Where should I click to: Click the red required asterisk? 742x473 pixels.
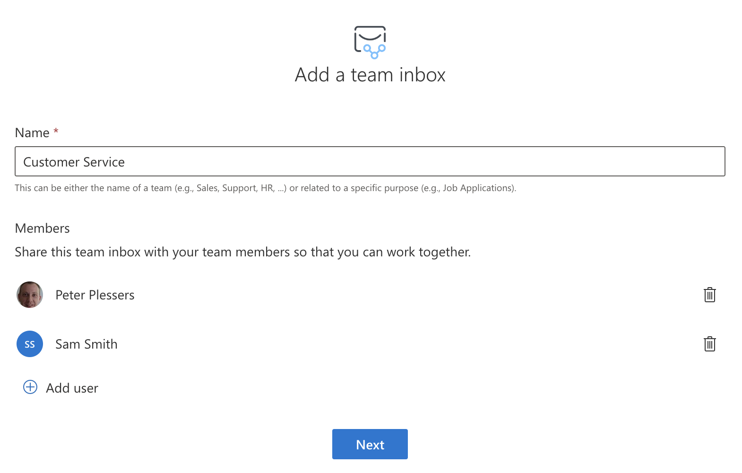[x=56, y=131]
